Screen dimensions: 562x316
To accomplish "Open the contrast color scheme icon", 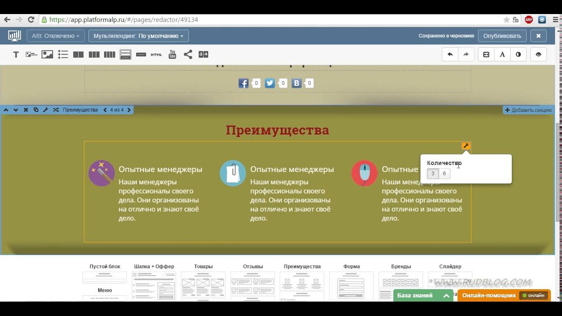I will point(518,54).
